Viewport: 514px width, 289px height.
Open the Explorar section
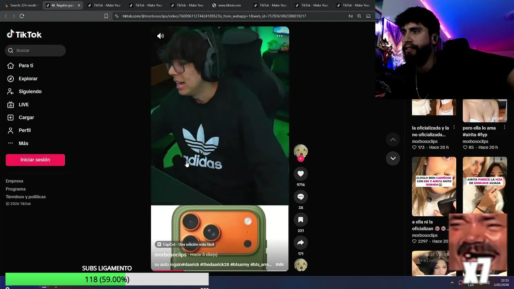click(x=28, y=79)
